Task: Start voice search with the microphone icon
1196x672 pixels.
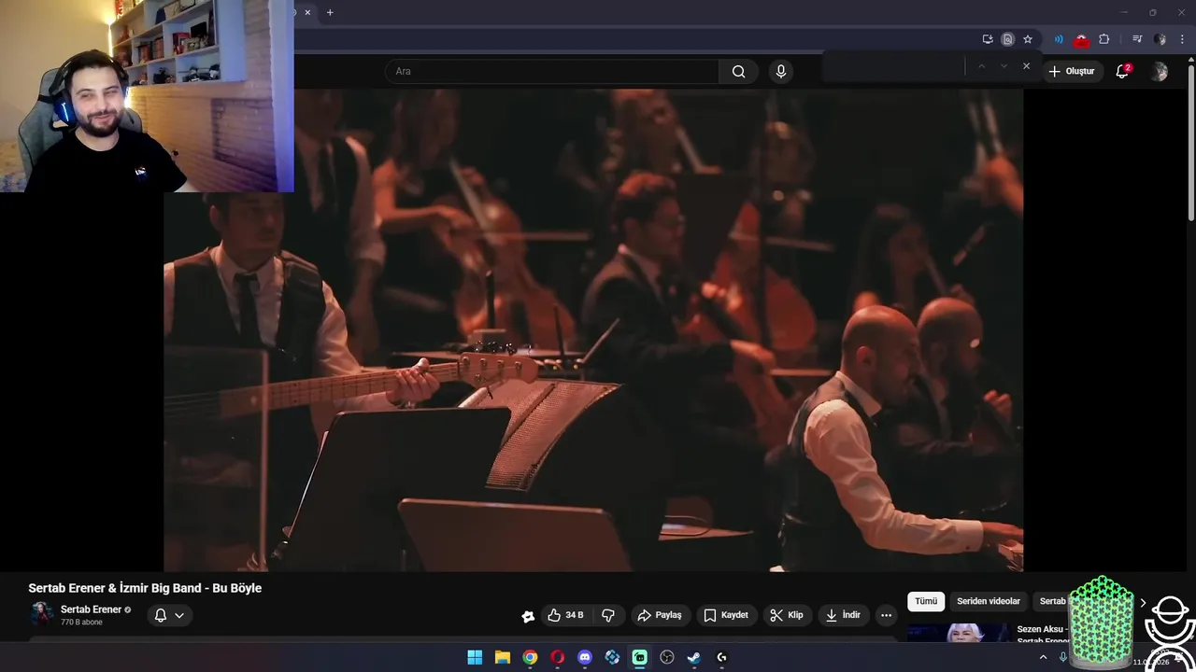Action: [x=781, y=71]
